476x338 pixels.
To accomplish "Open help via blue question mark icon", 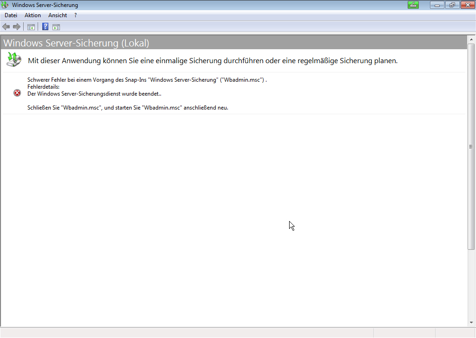I will tap(45, 26).
